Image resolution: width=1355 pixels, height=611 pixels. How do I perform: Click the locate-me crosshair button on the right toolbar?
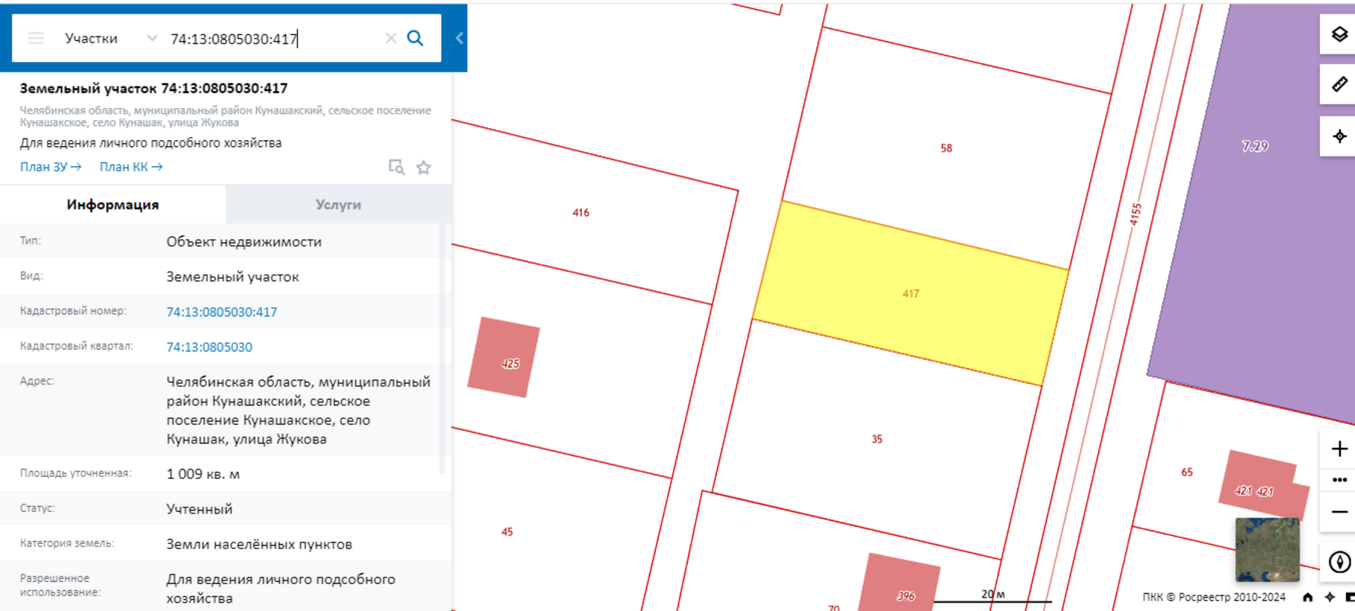(x=1339, y=136)
